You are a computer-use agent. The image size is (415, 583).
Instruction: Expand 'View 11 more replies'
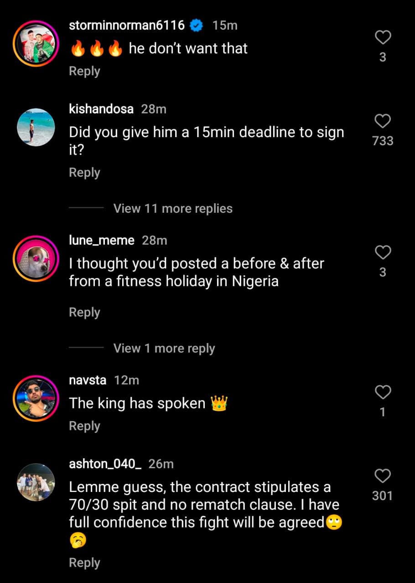pos(173,209)
